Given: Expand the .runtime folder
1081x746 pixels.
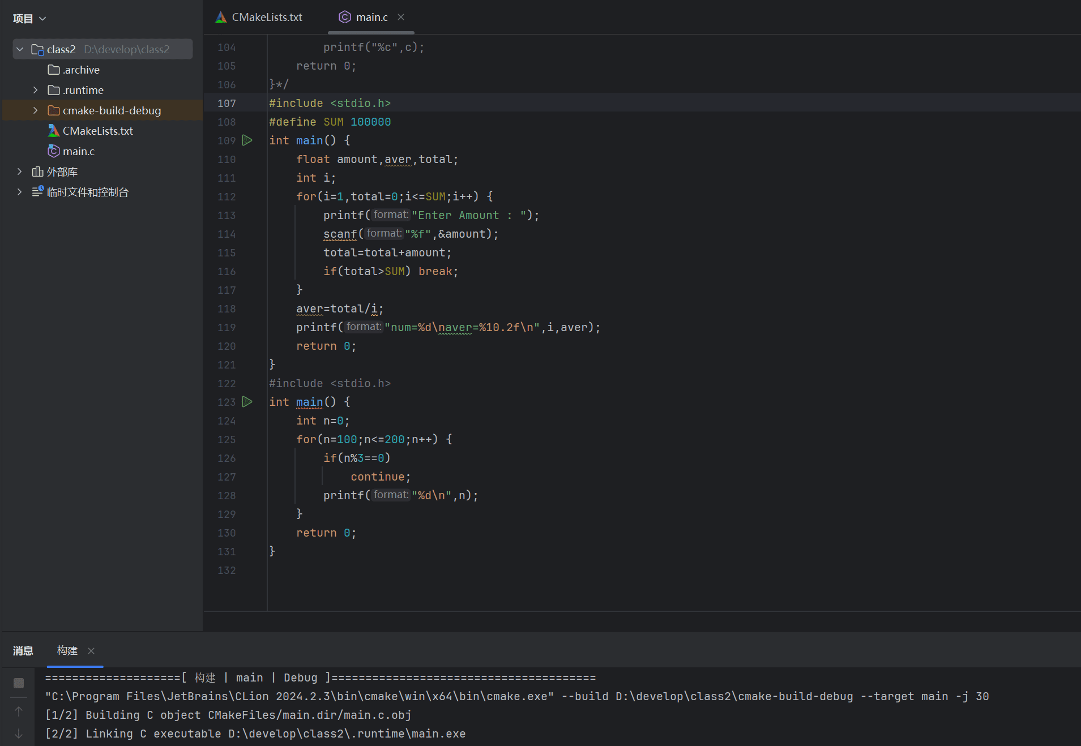Looking at the screenshot, I should [36, 90].
